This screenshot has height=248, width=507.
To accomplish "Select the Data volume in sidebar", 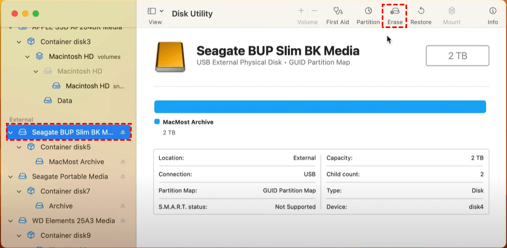I will (64, 101).
